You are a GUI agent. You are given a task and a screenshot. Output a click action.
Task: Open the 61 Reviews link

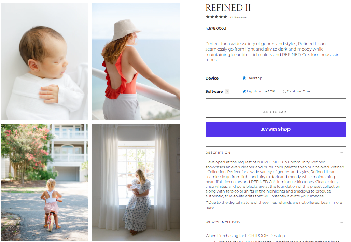(238, 17)
